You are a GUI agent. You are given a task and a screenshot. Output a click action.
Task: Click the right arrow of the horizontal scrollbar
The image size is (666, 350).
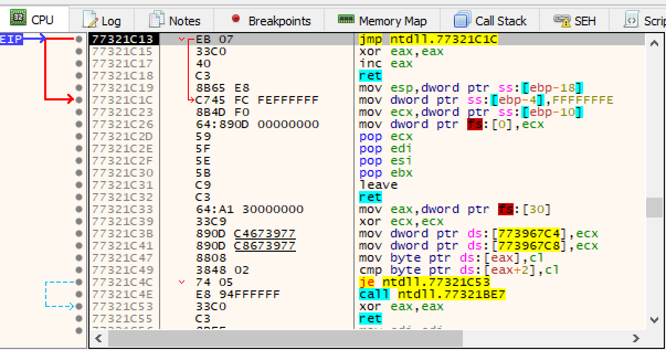(x=636, y=338)
